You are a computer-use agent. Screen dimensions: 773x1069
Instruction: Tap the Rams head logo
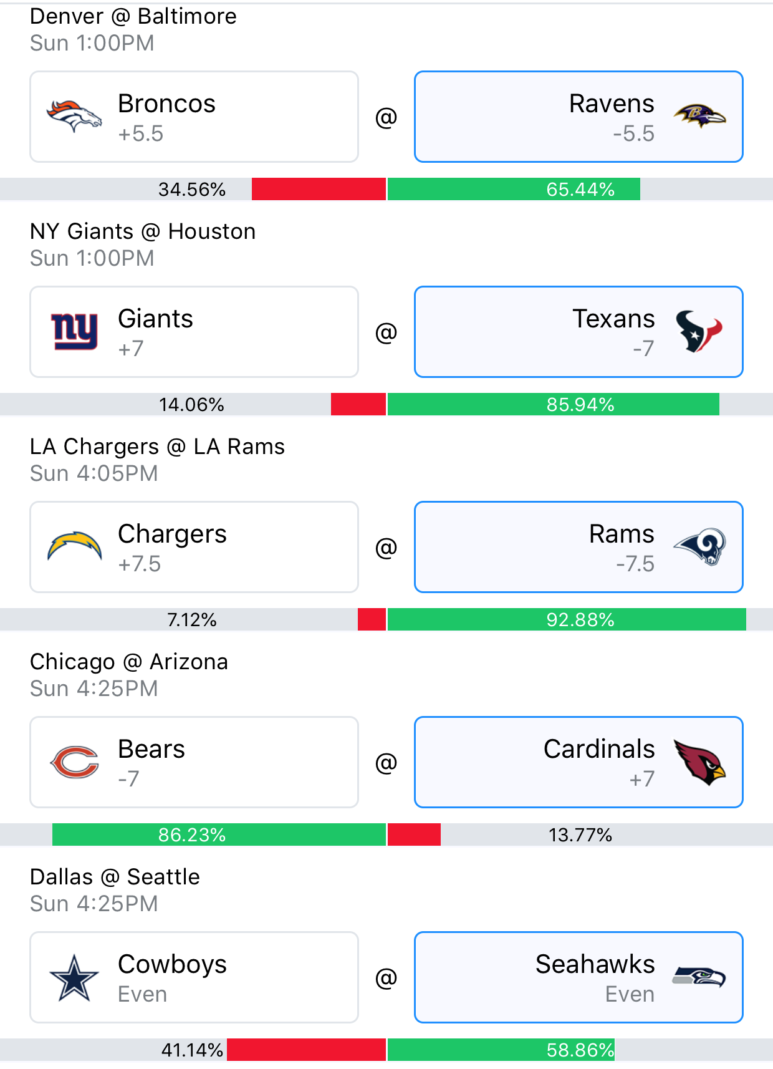coord(699,546)
